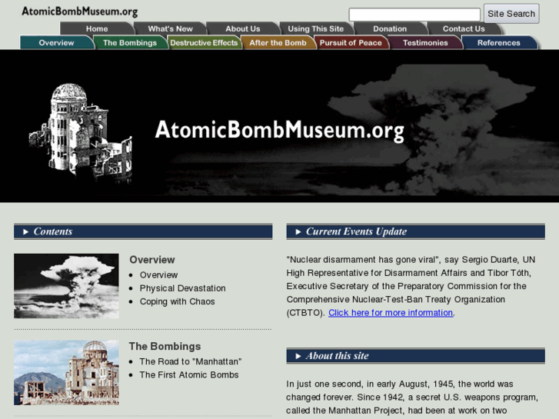Click the Current Events Update triangle arrow

[x=298, y=231]
